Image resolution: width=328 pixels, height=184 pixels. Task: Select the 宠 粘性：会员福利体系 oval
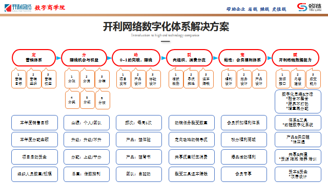(242, 58)
